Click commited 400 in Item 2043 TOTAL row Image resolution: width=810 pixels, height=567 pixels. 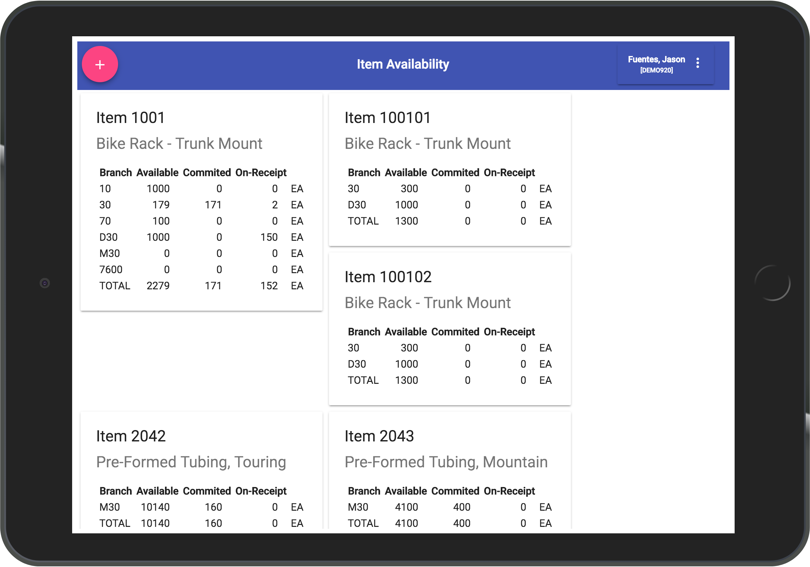[462, 524]
